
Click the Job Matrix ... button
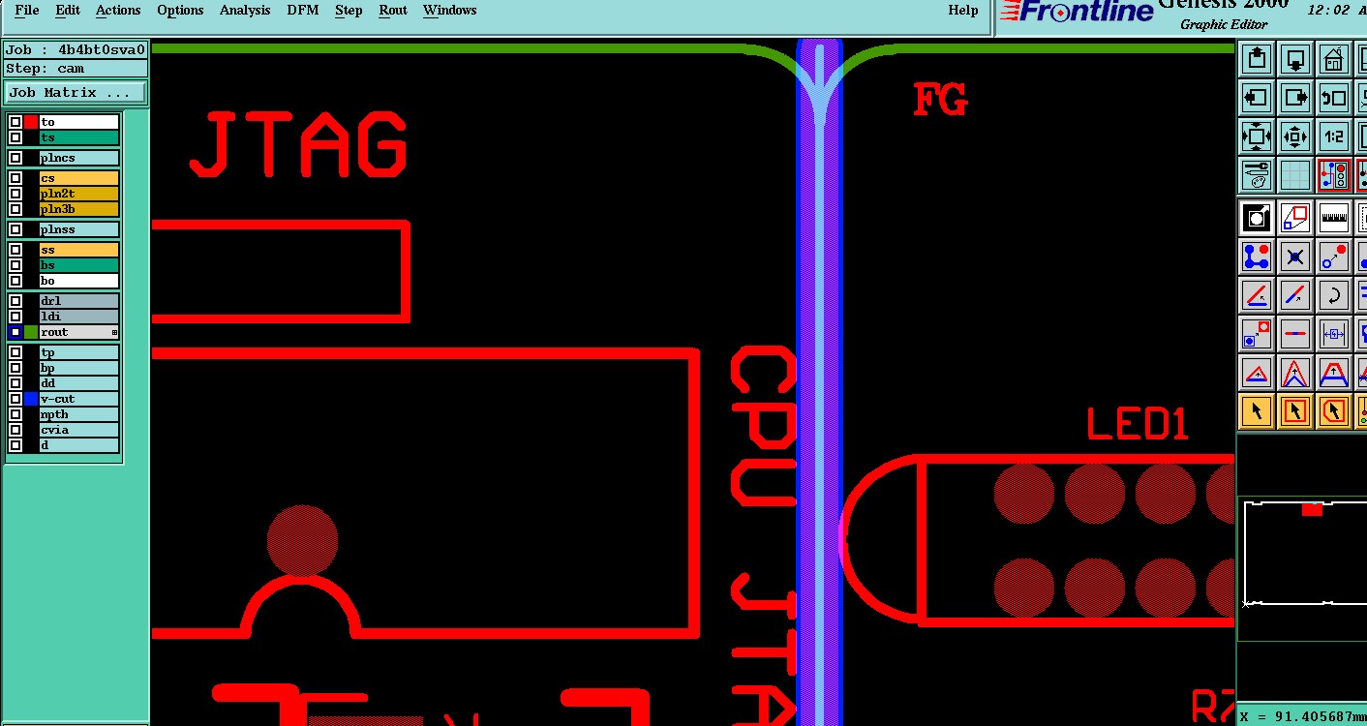point(75,93)
